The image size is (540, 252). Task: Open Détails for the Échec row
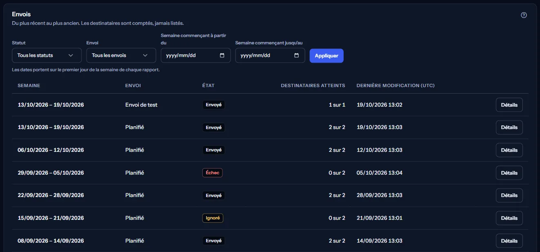click(509, 173)
